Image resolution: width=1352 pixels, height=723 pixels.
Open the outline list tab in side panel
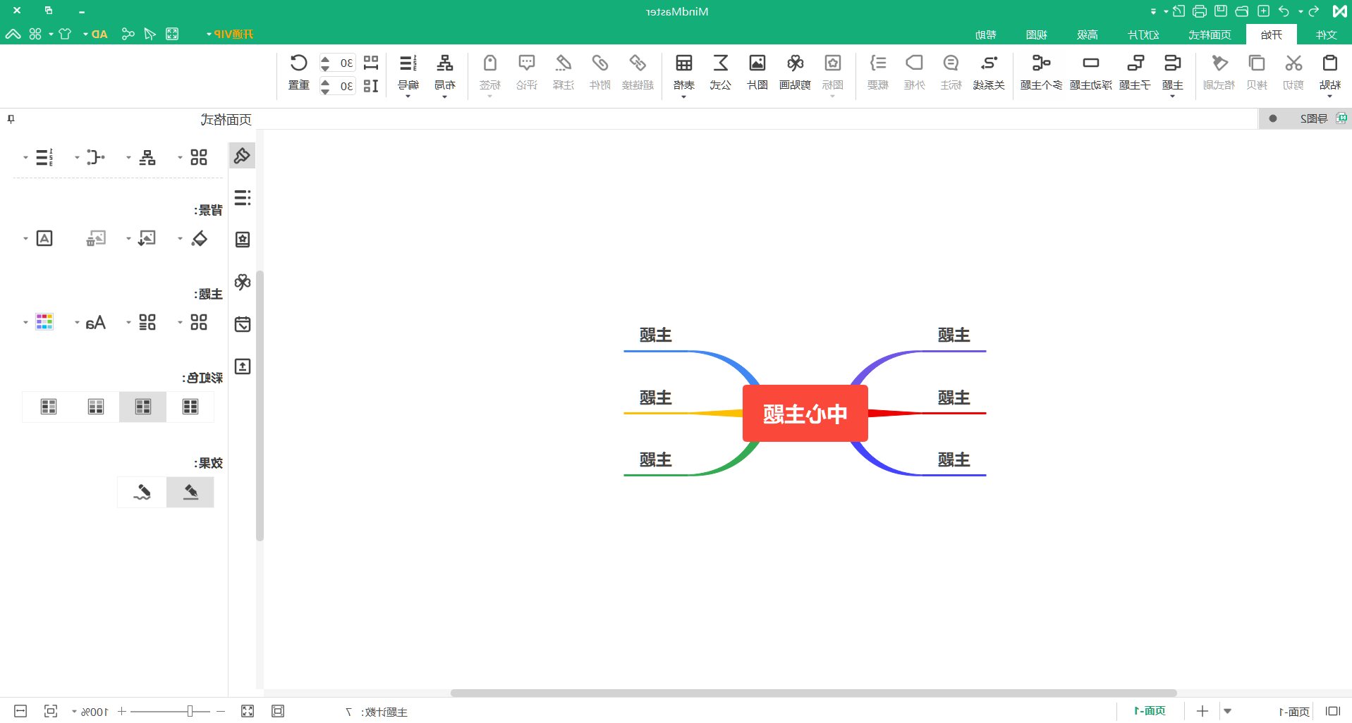[x=243, y=197]
